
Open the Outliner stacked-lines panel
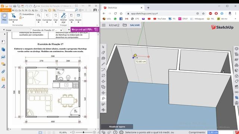point(236,54)
